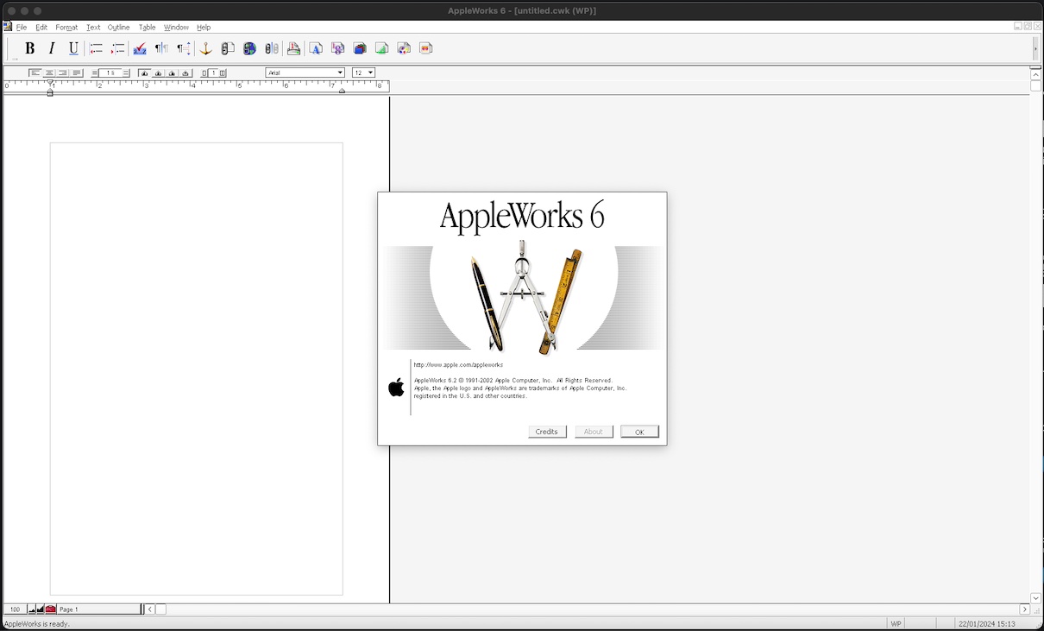Click the anchor icon in toolbar
Image resolution: width=1044 pixels, height=631 pixels.
[205, 49]
